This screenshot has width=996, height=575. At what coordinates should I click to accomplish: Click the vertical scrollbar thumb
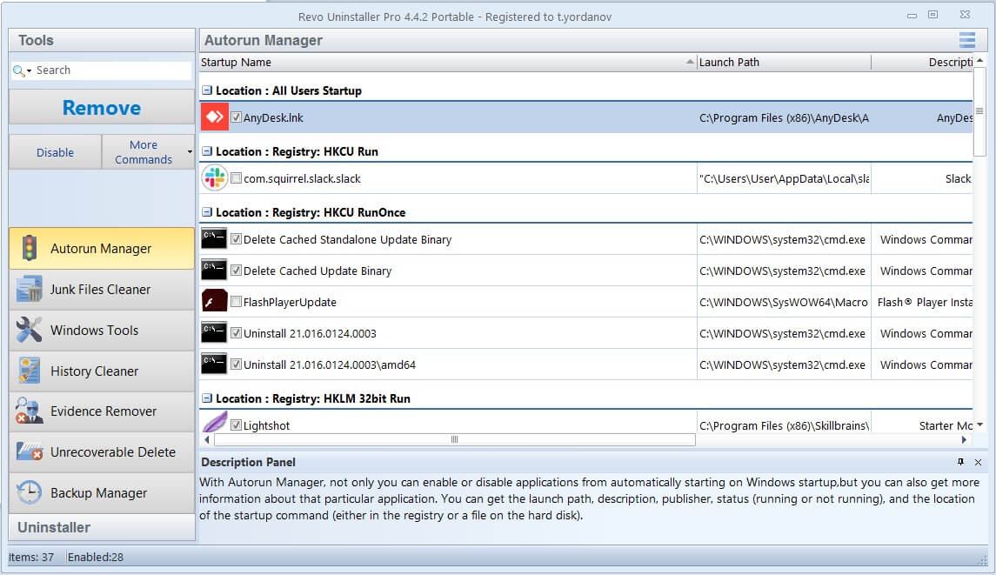pos(979,111)
